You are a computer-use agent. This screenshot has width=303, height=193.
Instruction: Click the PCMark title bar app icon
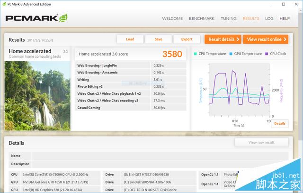(4, 4)
